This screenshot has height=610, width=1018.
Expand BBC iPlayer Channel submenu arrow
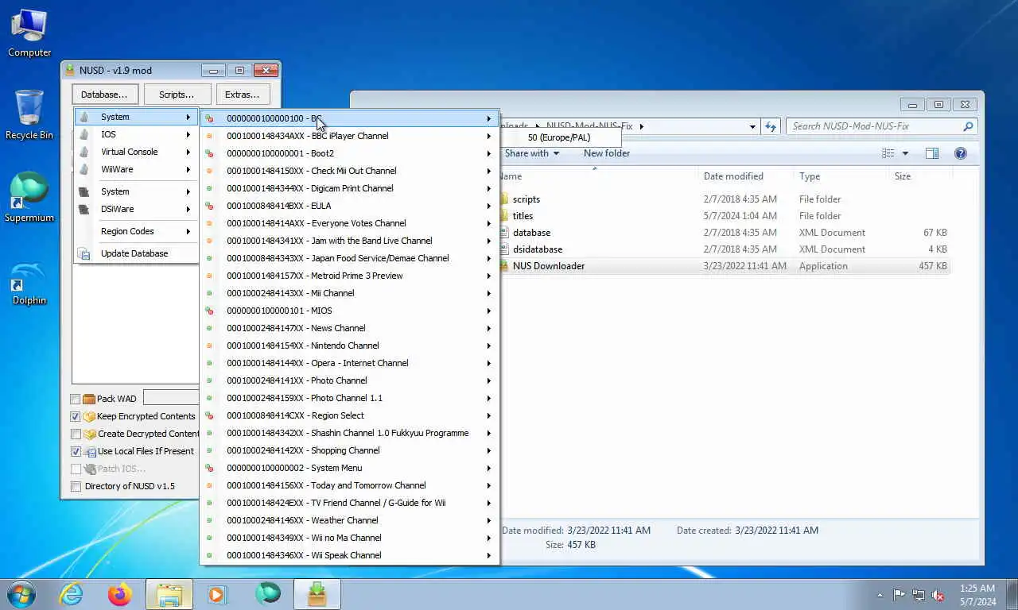(489, 136)
